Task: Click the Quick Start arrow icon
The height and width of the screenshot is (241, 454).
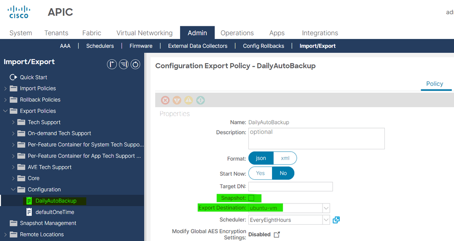Action: point(13,77)
